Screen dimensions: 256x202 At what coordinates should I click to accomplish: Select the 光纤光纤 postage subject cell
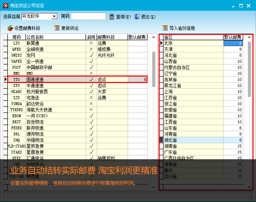pos(112,55)
